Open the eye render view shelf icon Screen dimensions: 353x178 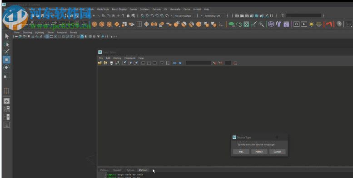tap(296, 24)
